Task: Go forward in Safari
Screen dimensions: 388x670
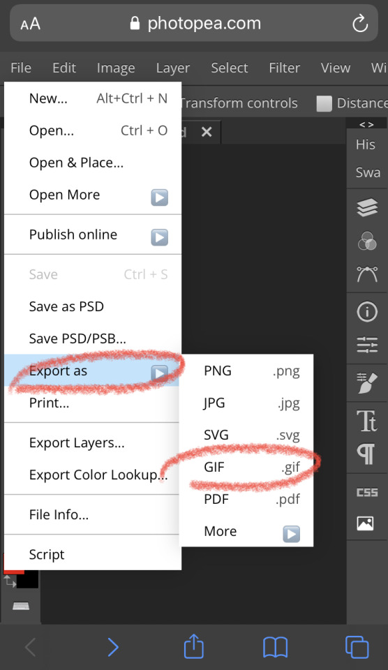Action: coord(113,648)
